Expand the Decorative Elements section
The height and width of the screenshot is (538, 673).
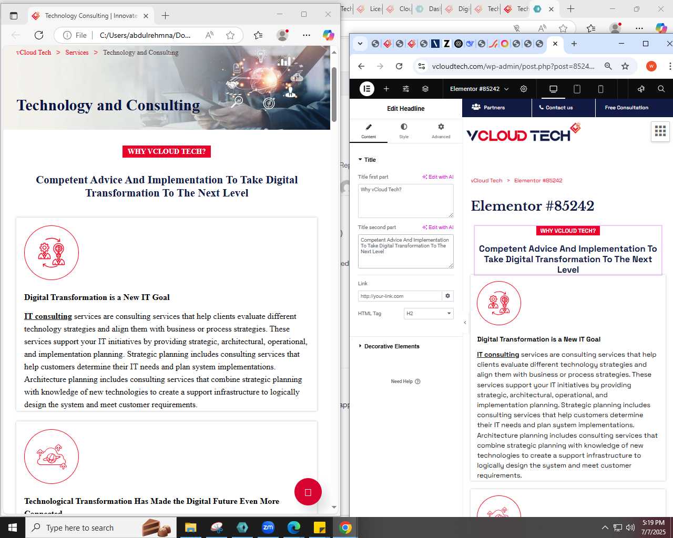click(389, 346)
